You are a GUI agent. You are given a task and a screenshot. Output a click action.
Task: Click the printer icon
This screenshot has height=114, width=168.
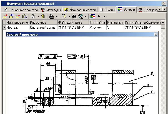[52, 16]
